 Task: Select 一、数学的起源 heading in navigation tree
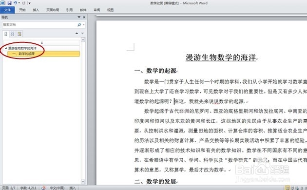pos(23,54)
